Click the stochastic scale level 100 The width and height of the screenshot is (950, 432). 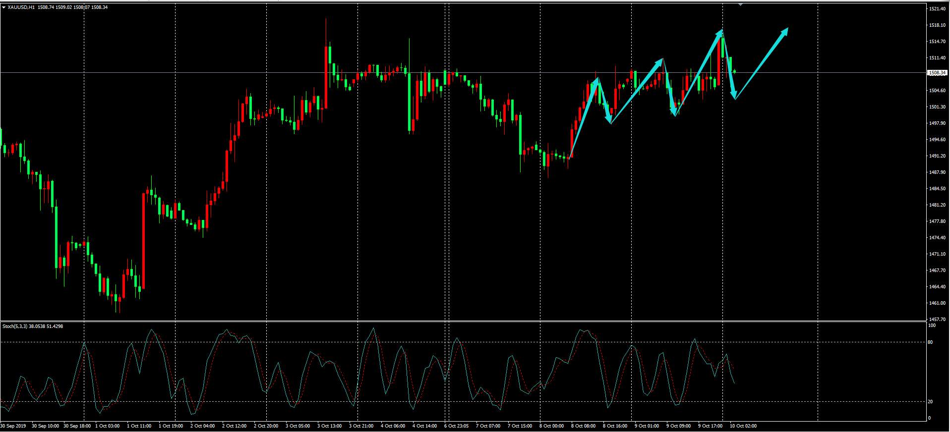click(932, 325)
